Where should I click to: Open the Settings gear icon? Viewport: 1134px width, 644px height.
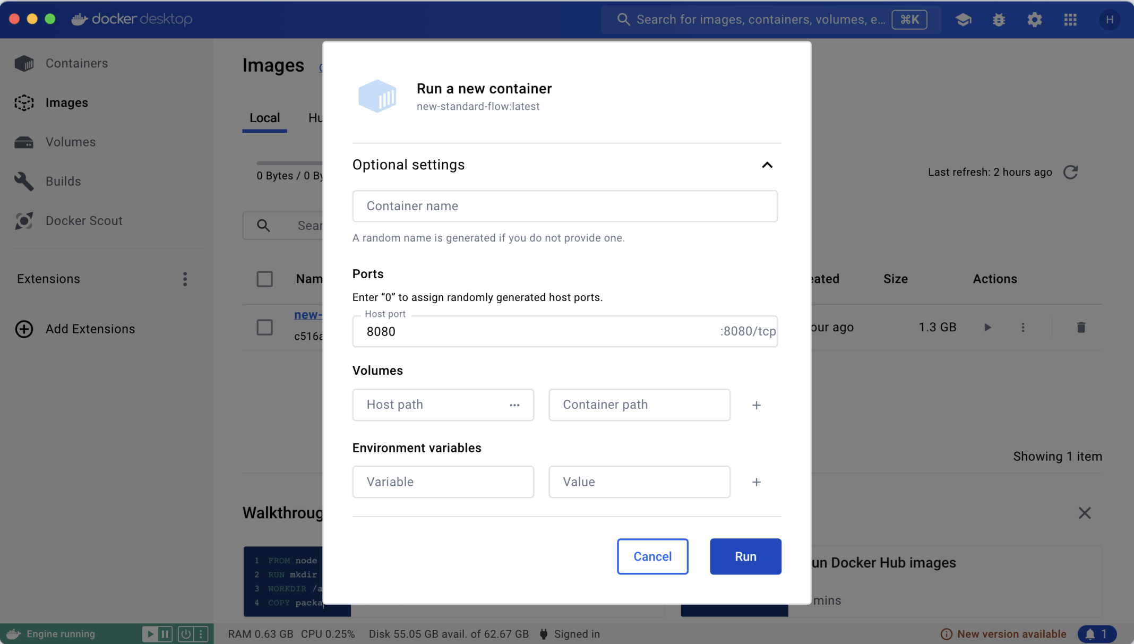coord(1034,20)
